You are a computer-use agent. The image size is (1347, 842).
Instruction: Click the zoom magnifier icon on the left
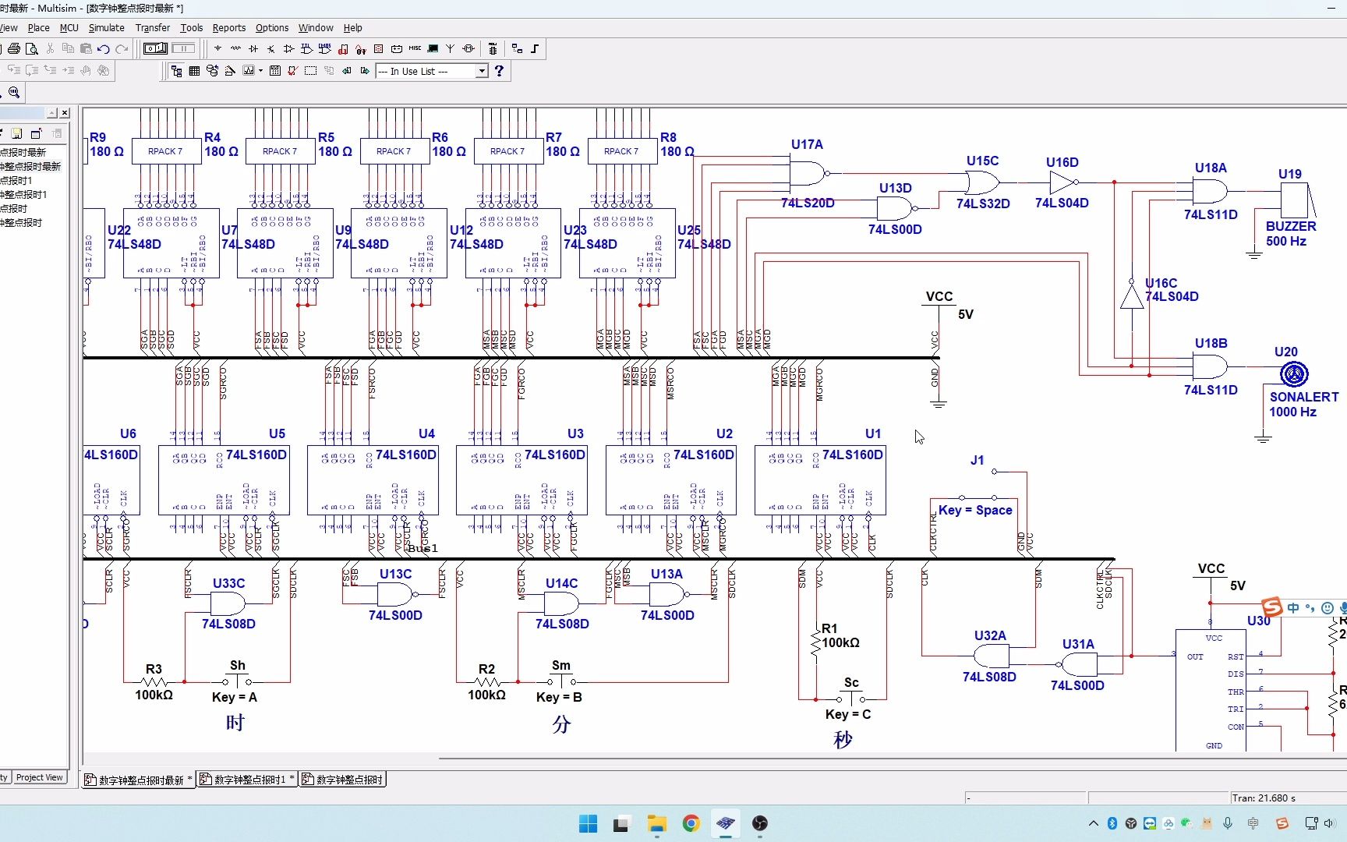[14, 92]
